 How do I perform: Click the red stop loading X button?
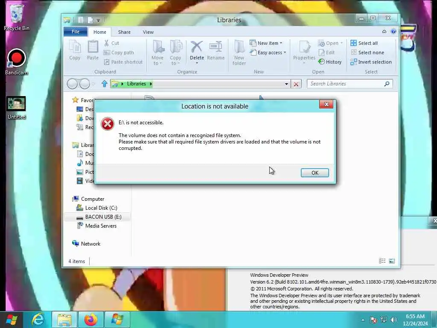coord(296,84)
